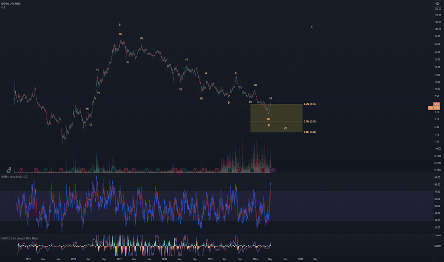Click the 130.00 price scale label
The image size is (444, 262).
click(x=438, y=22)
